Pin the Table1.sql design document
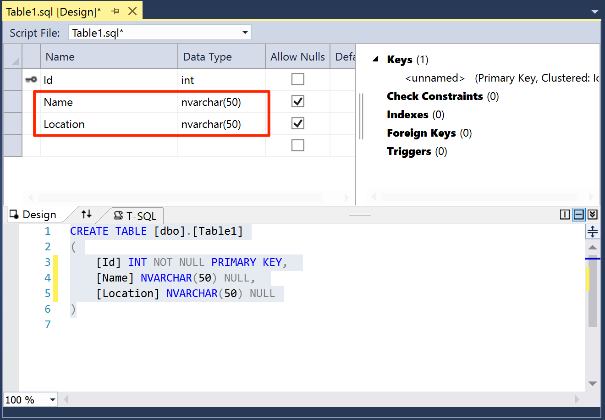 [115, 11]
